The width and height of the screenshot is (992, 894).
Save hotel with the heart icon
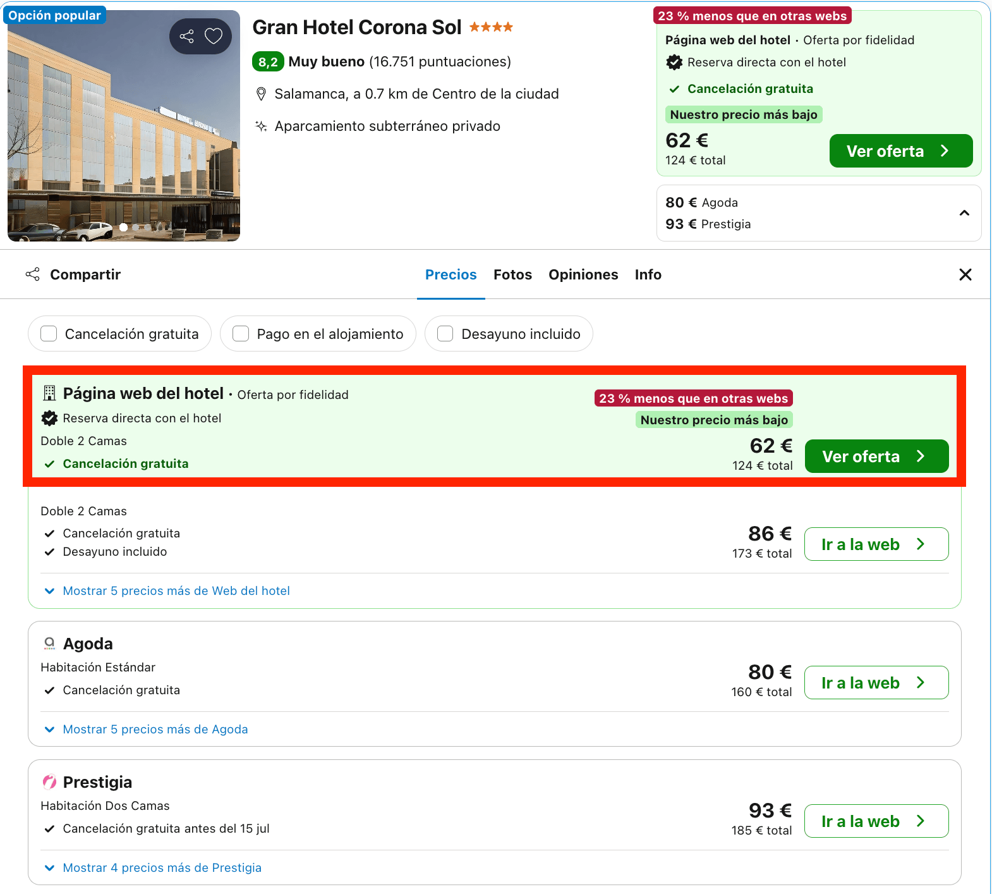pos(214,36)
